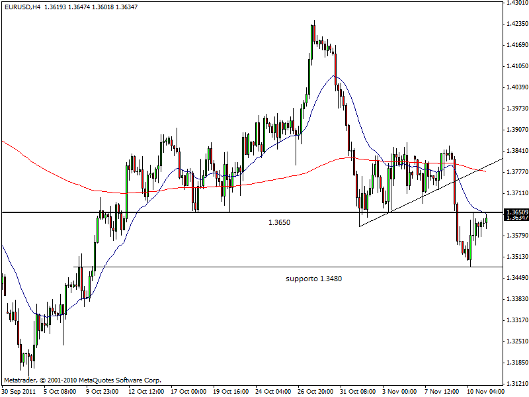Click the 1.43010 price axis label
Viewport: 529px width, 397px height.
[x=516, y=3]
